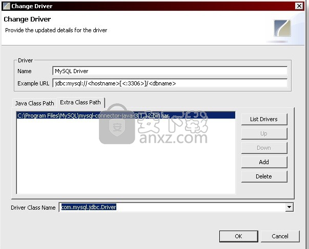
Task: Select the Extra Class Path tab
Action: coord(80,102)
